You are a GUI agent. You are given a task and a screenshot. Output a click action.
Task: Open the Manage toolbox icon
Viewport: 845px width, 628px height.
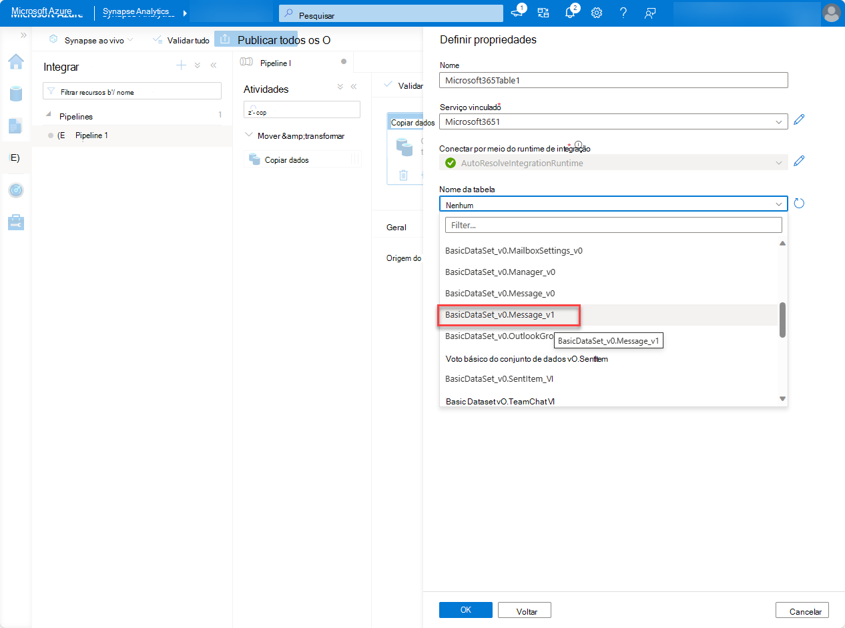click(16, 222)
